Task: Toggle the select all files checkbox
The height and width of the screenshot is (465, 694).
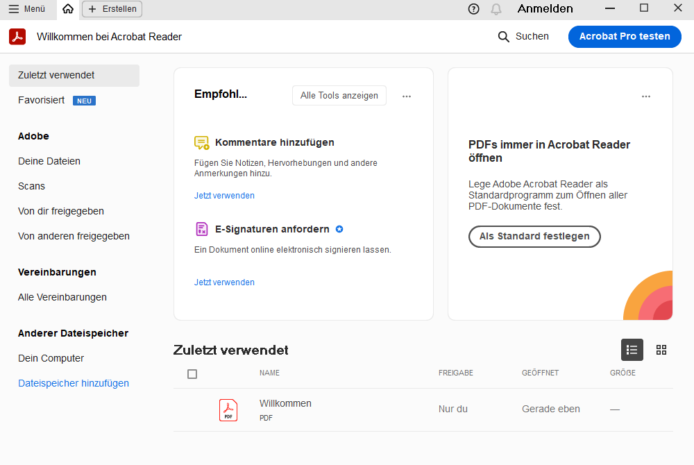Action: (192, 374)
